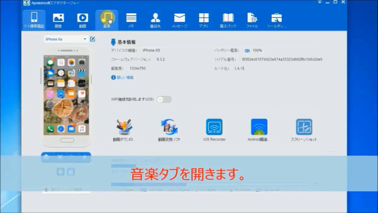Open the ツールボックス (Toolbox) icon
Screen dimensions: 378x213
click(x=276, y=18)
